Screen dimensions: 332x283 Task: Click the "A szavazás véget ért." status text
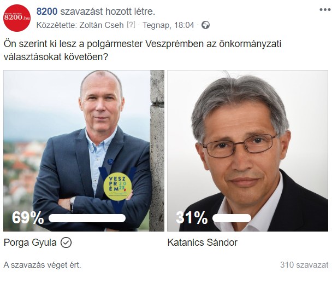(42, 265)
